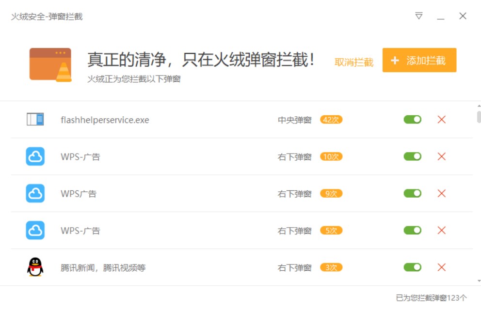Close the 火绒安全-弹窗拦截 window
This screenshot has width=481, height=309.
pyautogui.click(x=463, y=16)
